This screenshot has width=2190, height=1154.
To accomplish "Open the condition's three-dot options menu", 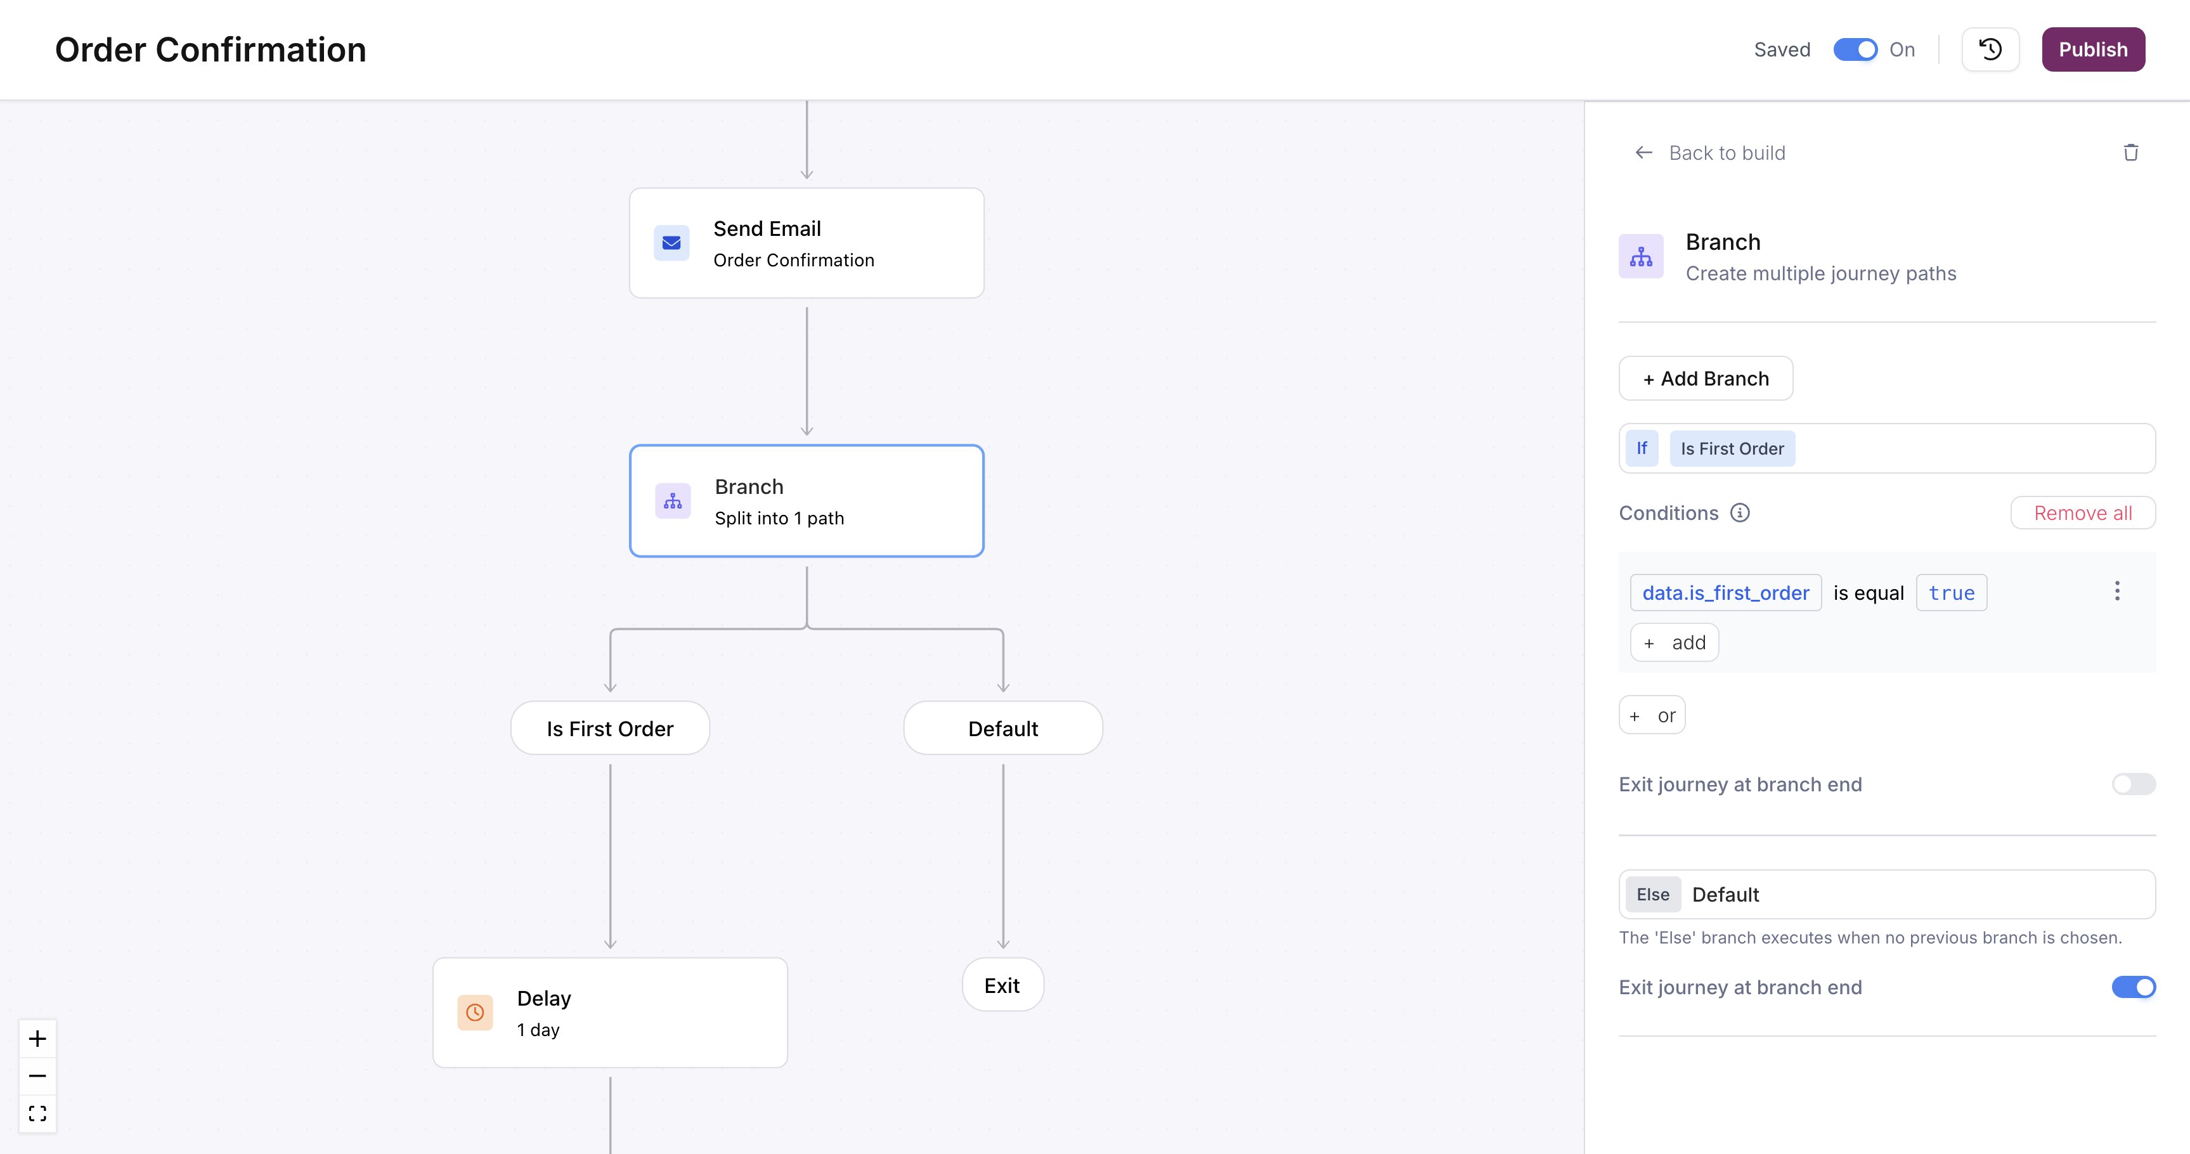I will [2117, 591].
